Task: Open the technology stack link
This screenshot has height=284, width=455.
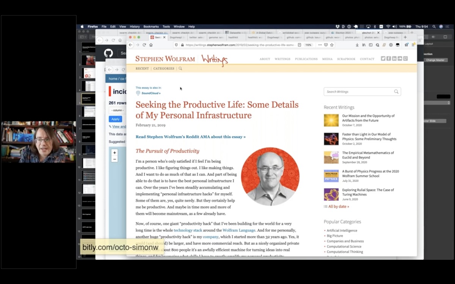Action: (188, 230)
